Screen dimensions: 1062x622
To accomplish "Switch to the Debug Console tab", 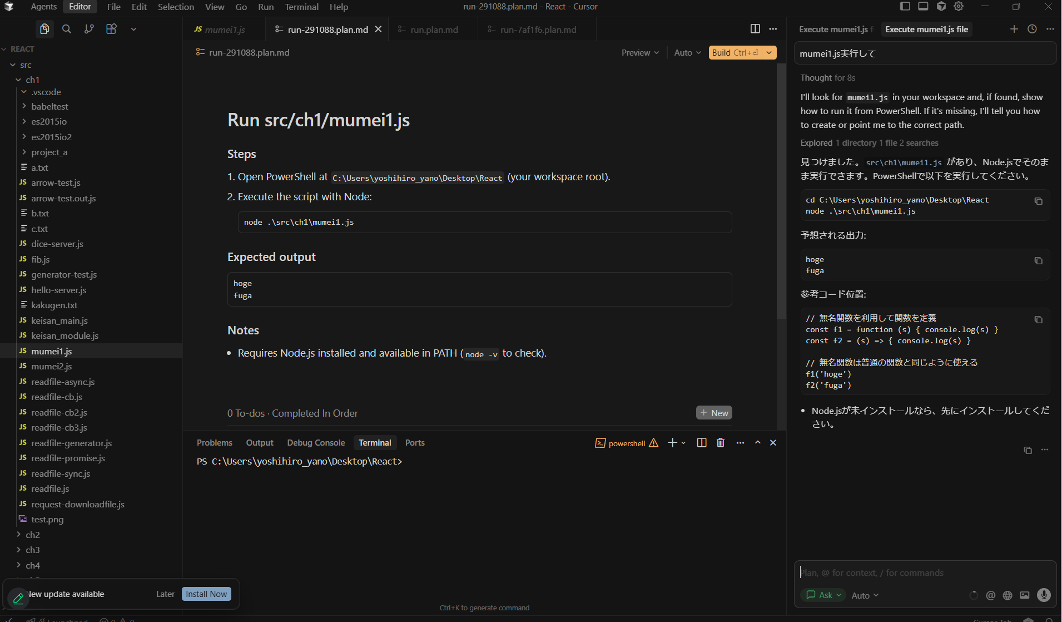I will pyautogui.click(x=316, y=443).
